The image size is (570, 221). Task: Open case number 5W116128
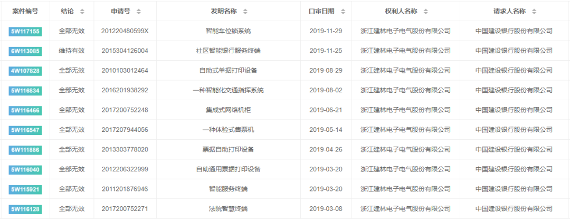[x=25, y=209]
